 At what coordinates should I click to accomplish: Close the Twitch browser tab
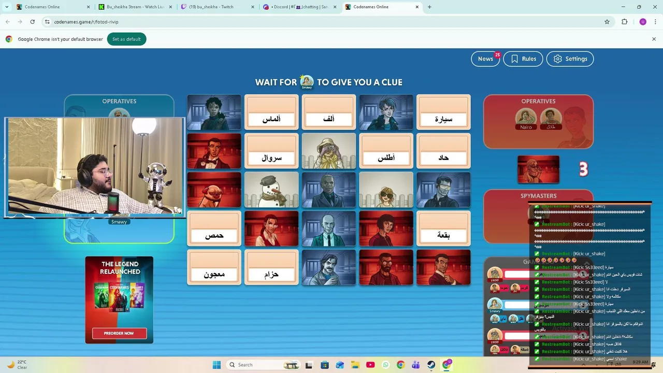click(252, 7)
